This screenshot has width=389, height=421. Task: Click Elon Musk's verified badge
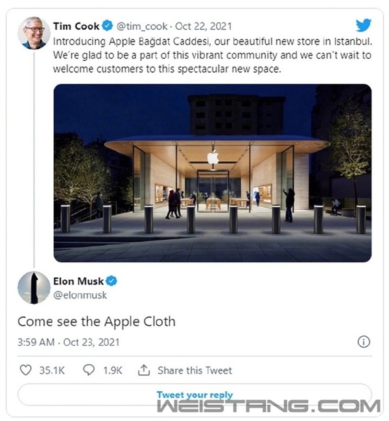[x=112, y=280]
